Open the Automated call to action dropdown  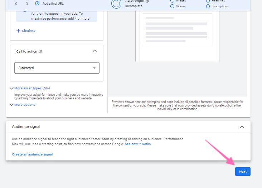pos(57,68)
